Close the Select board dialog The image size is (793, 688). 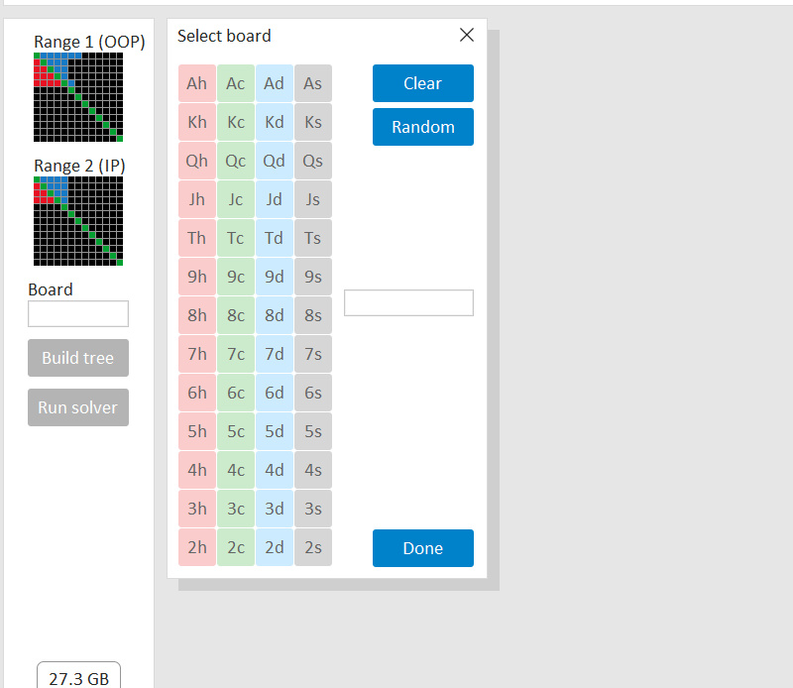click(x=467, y=36)
